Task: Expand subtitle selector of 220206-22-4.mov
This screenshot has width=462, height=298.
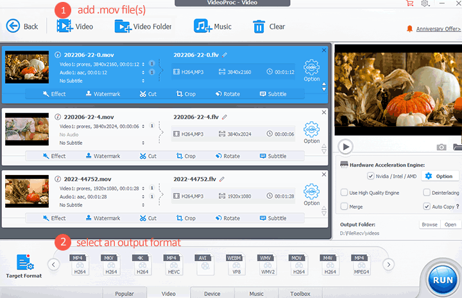Action: pyautogui.click(x=143, y=143)
